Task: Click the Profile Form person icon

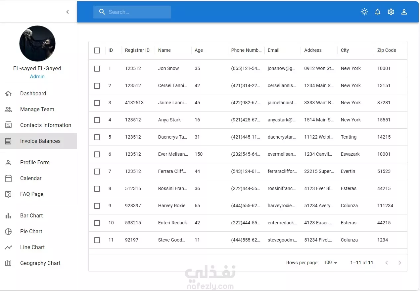Action: point(8,163)
